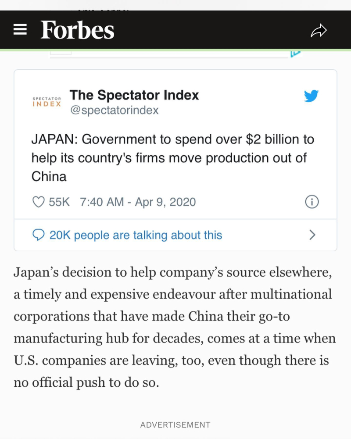Tap the share arrow icon
The height and width of the screenshot is (439, 351).
click(319, 31)
